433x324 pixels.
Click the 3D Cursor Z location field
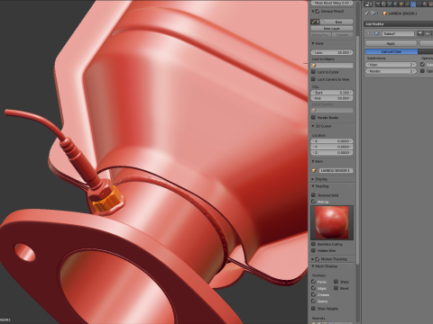coord(332,153)
